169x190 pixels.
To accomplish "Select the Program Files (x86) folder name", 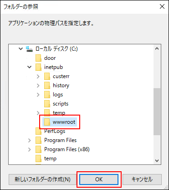I will pyautogui.click(x=67, y=149).
